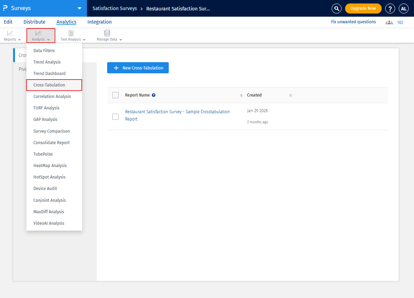Select GAP Analysis menu item
Viewport: 414px width, 298px height.
point(54,119)
